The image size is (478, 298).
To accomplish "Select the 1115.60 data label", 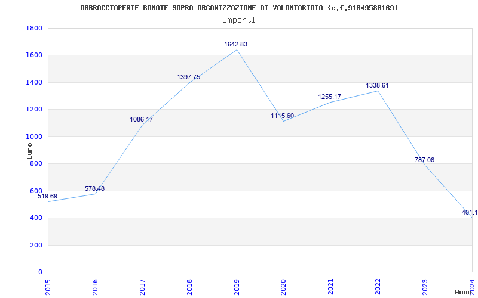I will point(282,116).
